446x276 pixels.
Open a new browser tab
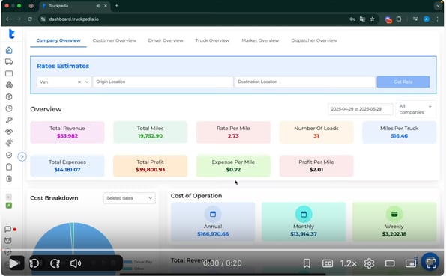coord(117,6)
